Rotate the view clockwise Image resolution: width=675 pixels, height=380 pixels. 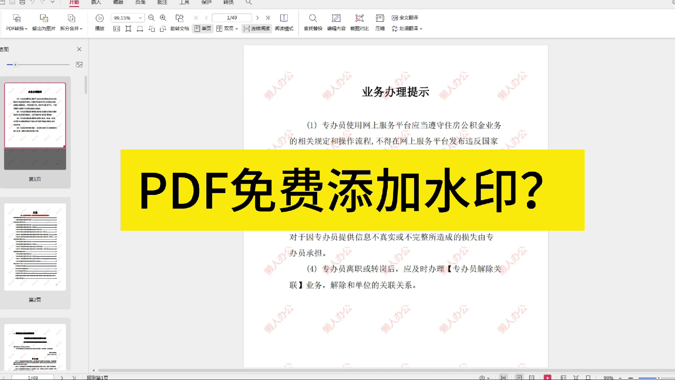163,29
